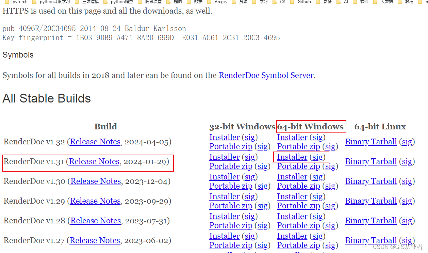The height and width of the screenshot is (253, 428).
Task: Download v1.28 64-bit Windows Installer
Action: pos(292,216)
